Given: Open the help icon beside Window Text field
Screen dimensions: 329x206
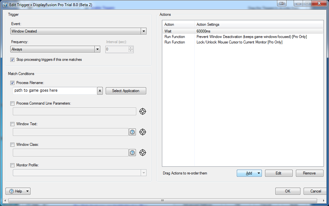Looking at the screenshot, I should click(132, 132).
